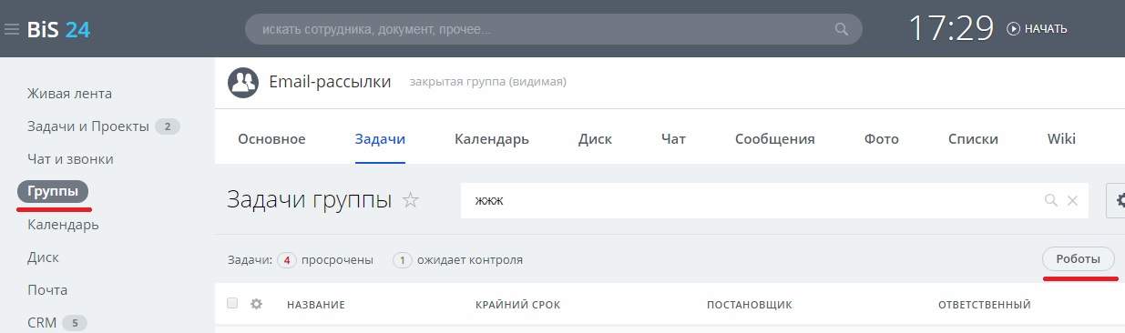The width and height of the screenshot is (1125, 333).
Task: Filter tasks by 1 ожидает контроля counter
Action: point(457,260)
